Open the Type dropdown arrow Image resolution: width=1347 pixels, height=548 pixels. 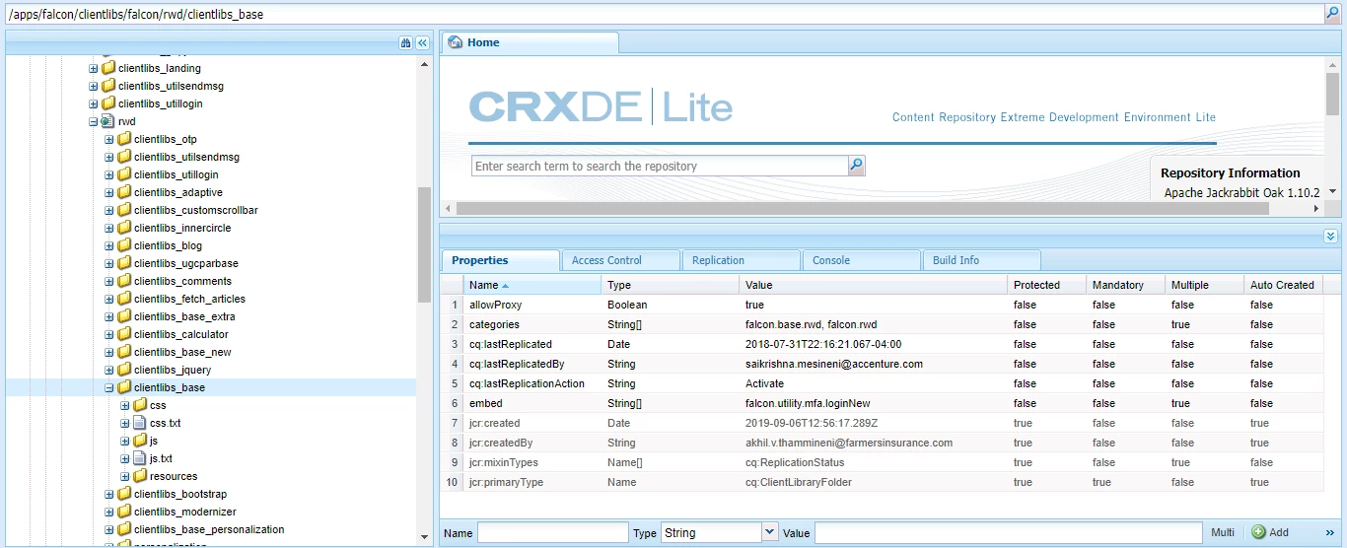pos(770,532)
